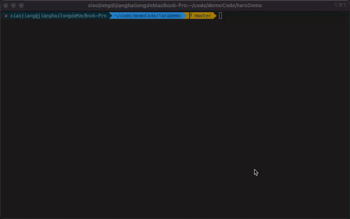Click the git branch icon before master

click(190, 16)
